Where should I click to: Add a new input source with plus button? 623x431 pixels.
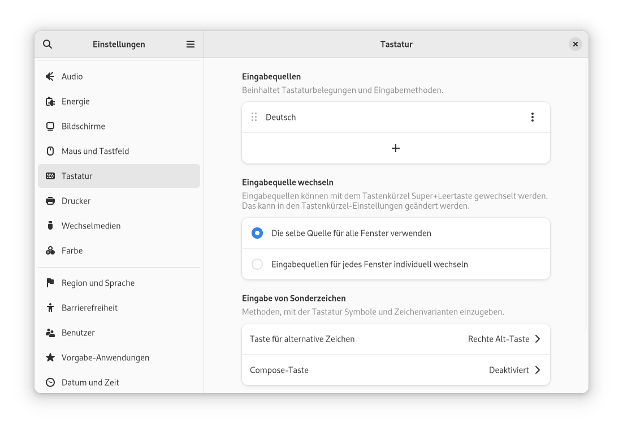coord(396,148)
